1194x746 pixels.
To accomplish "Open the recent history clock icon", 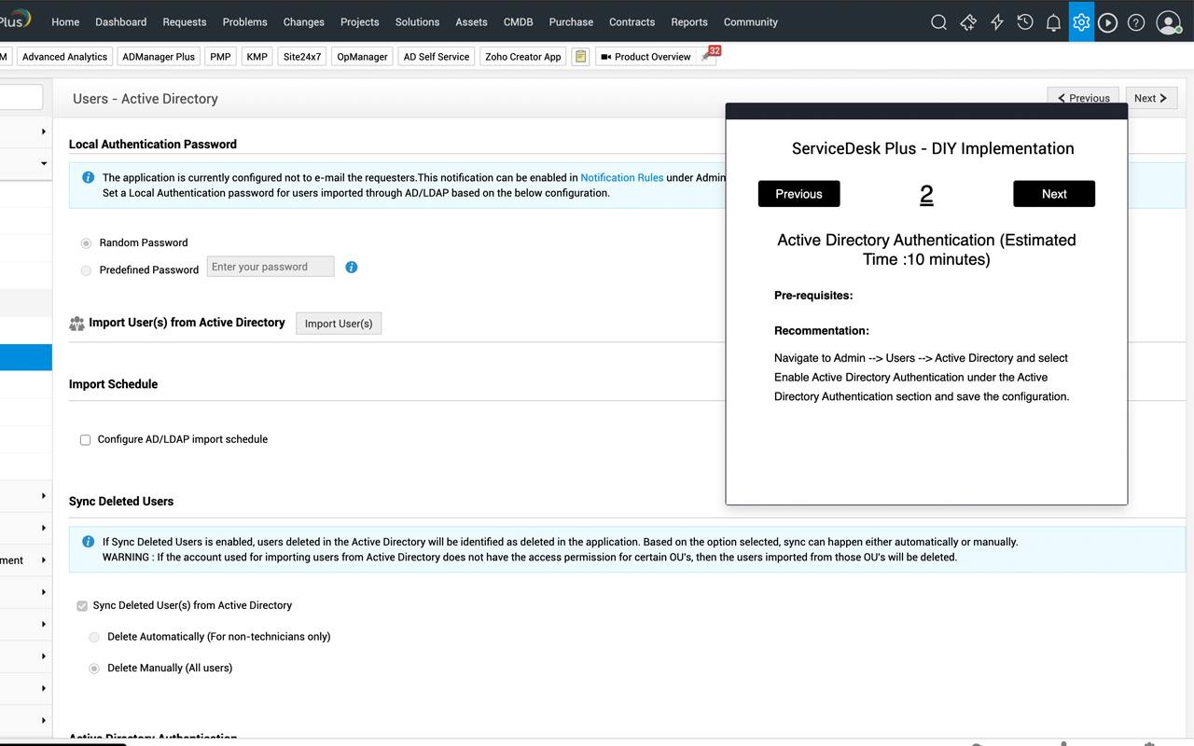I will click(1025, 22).
